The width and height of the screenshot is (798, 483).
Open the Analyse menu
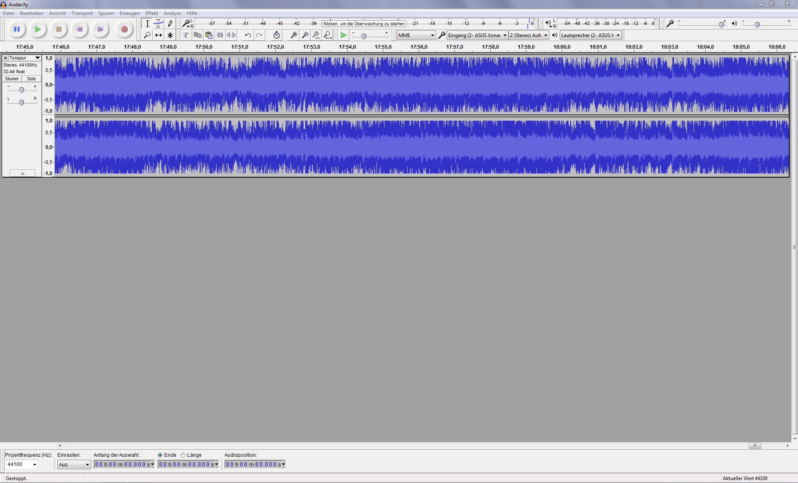172,13
